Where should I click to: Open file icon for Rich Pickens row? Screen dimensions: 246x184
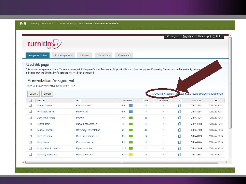coord(179,136)
